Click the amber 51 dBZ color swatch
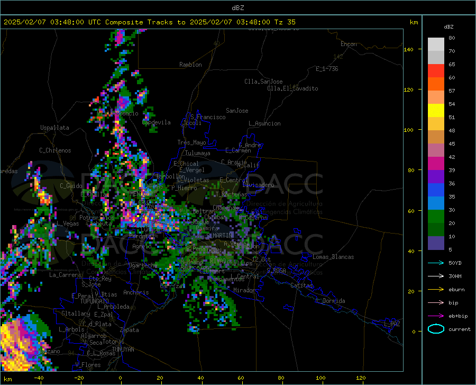Viewport: 476px width, 385px height. [436, 124]
